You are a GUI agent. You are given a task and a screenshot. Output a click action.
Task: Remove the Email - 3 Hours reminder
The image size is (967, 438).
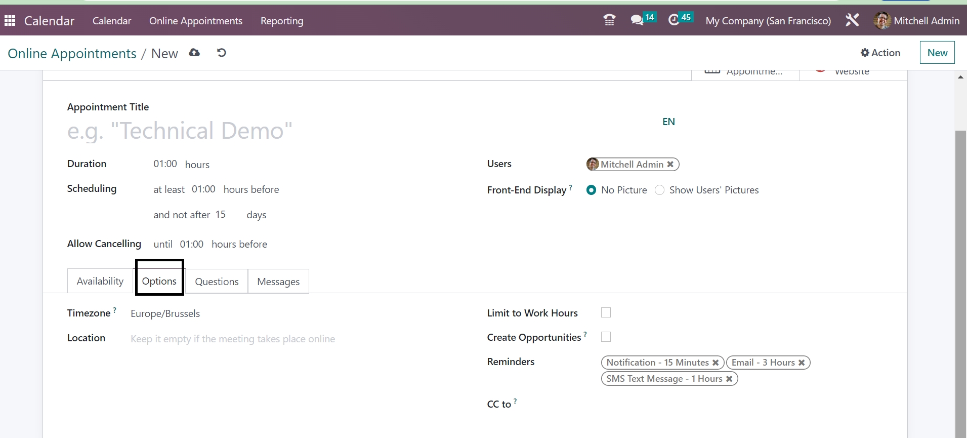(802, 363)
